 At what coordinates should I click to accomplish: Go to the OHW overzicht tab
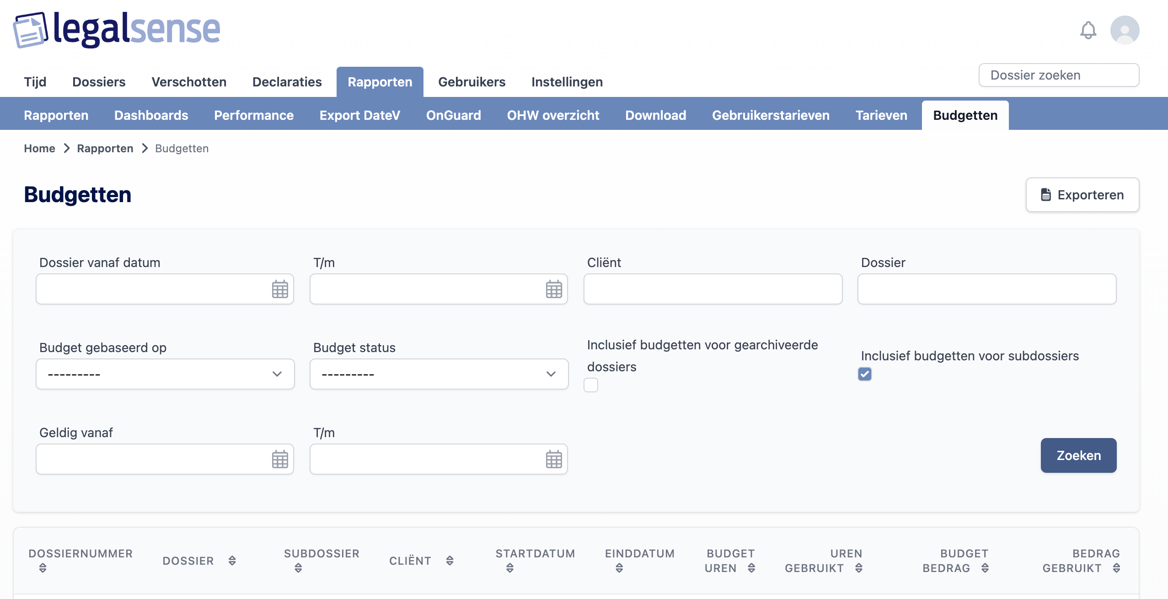553,115
